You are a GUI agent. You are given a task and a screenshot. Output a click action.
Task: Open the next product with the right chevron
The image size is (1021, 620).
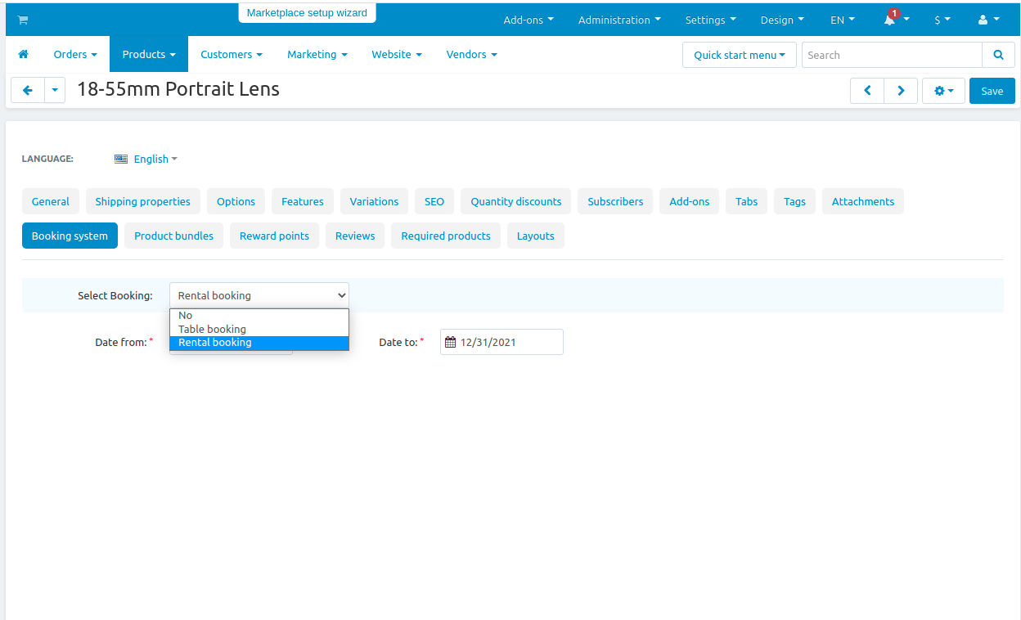coord(901,91)
